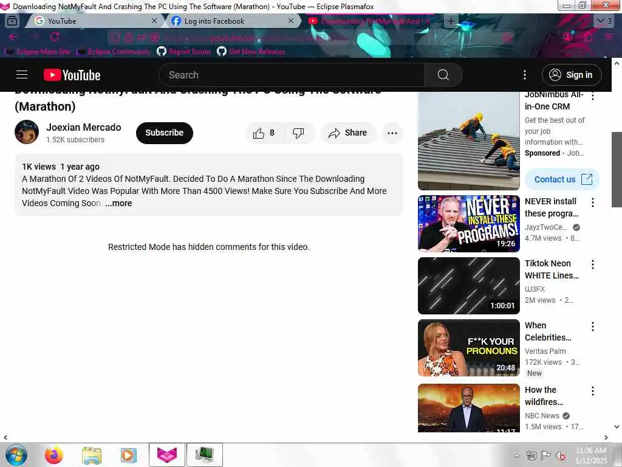Click the search magnifier button
This screenshot has height=467, width=622.
443,75
